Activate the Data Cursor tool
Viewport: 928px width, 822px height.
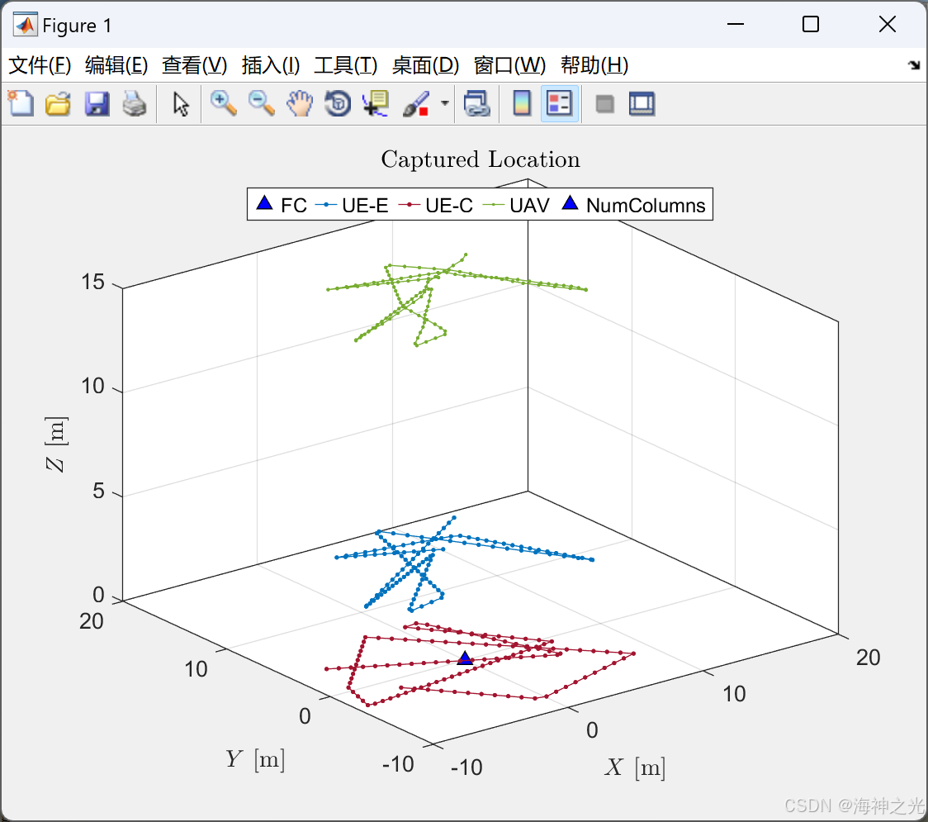376,103
